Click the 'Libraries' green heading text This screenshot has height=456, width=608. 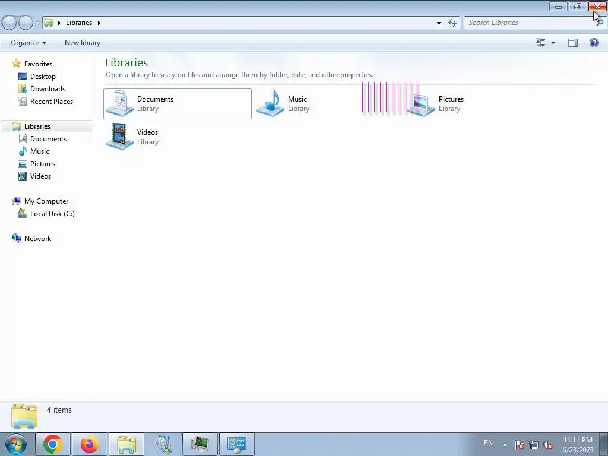pos(126,62)
